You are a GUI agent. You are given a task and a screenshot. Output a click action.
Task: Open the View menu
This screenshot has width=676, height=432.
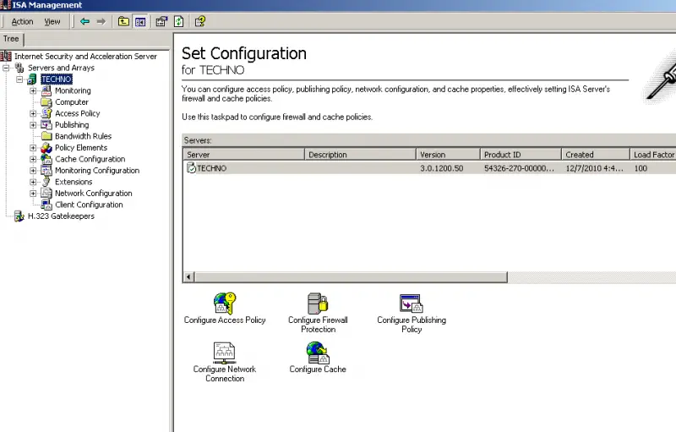point(52,21)
